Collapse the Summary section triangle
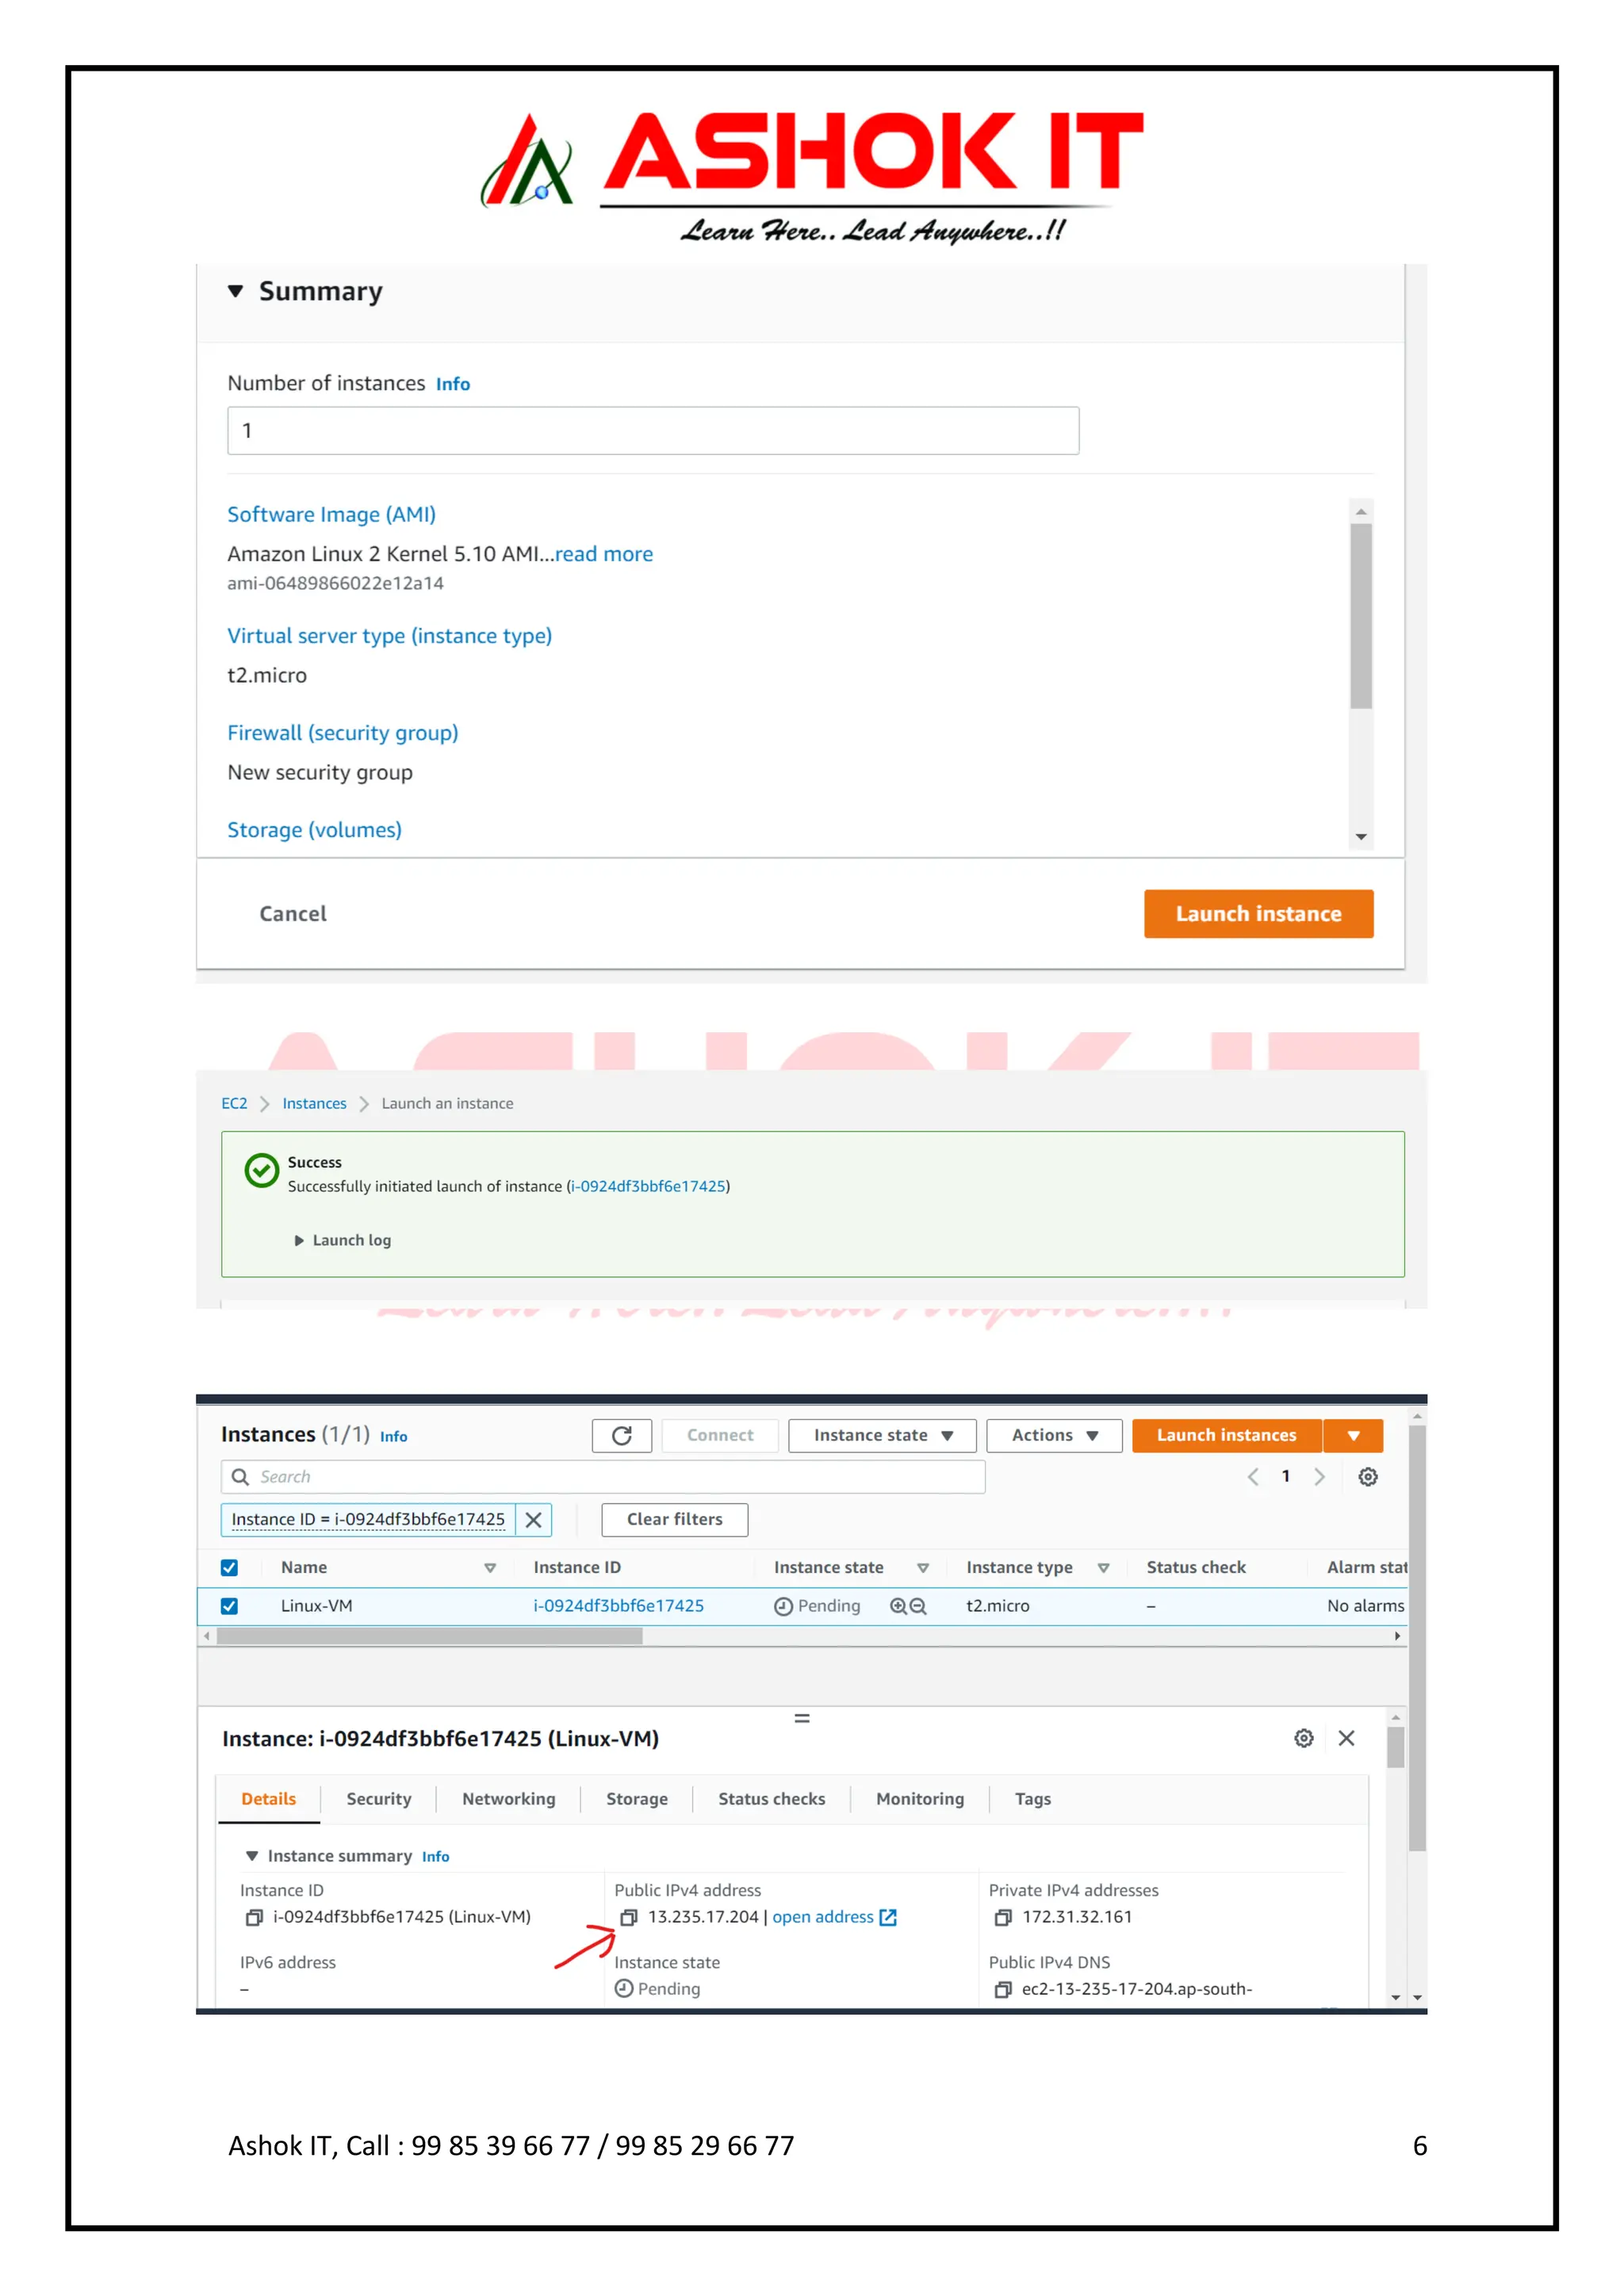The width and height of the screenshot is (1624, 2296). click(235, 291)
